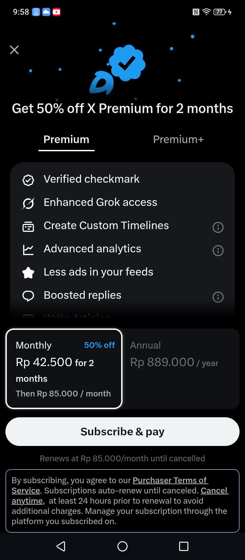This screenshot has width=245, height=560.
Task: Tap the Grok logo icon
Action: tap(28, 204)
